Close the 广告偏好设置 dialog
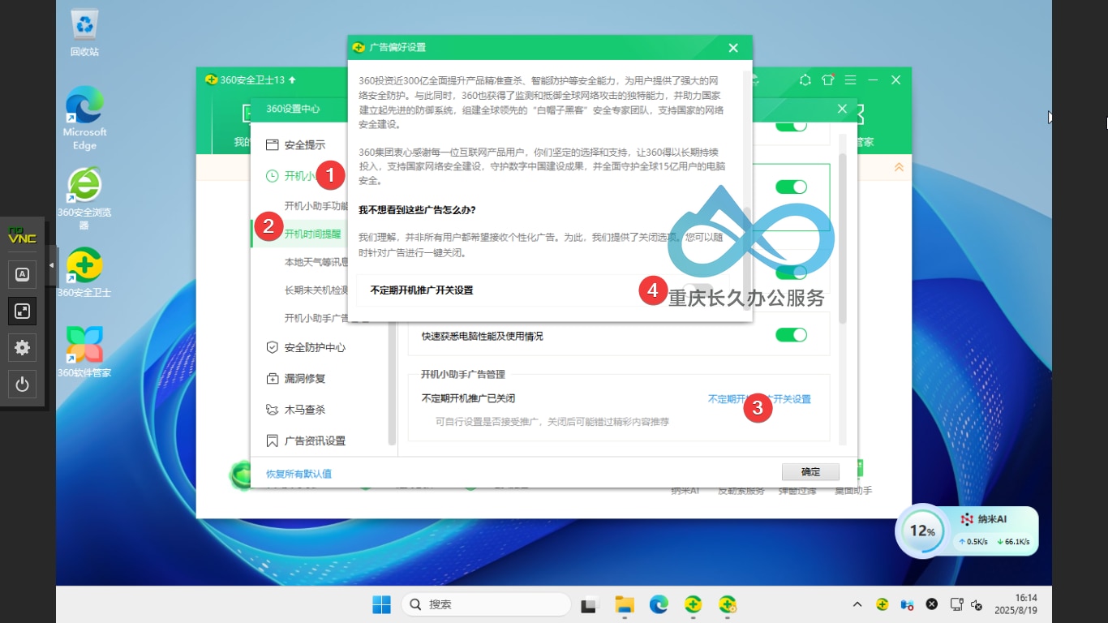Screen dimensions: 1108x623 point(733,48)
